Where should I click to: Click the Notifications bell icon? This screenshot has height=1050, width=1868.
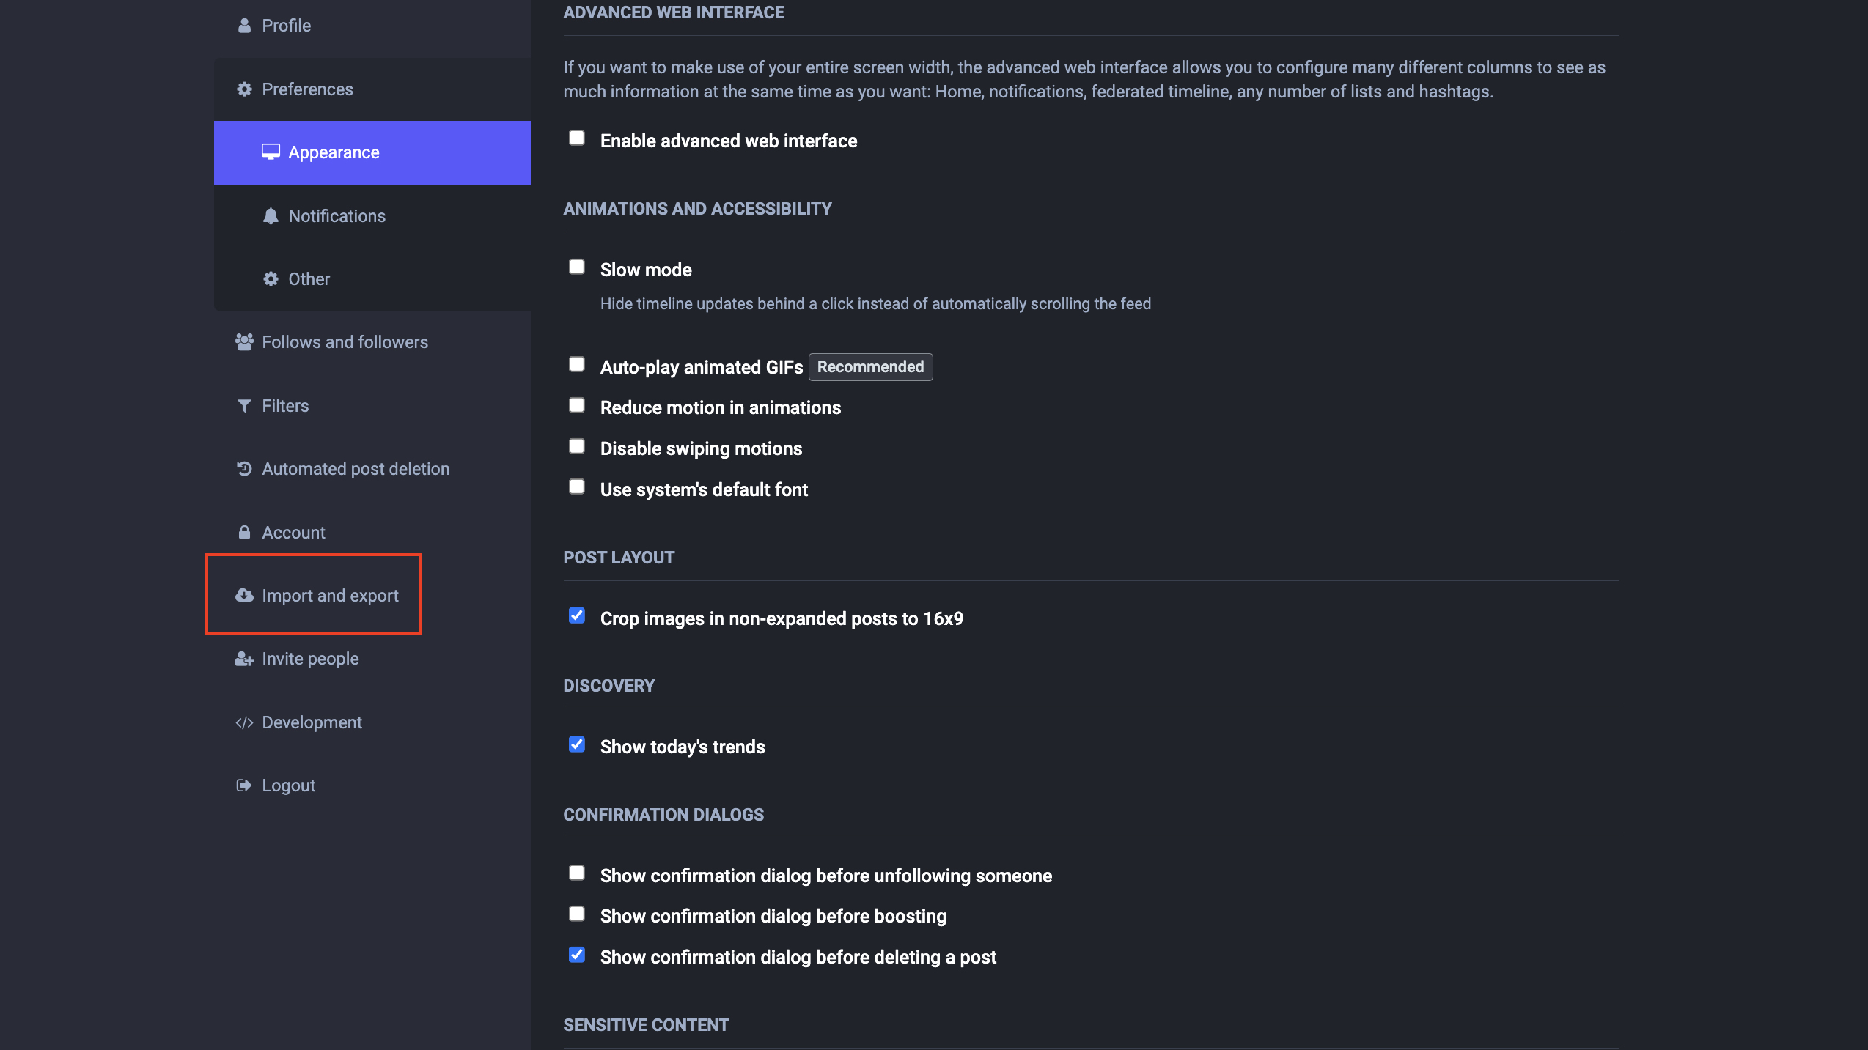click(271, 215)
